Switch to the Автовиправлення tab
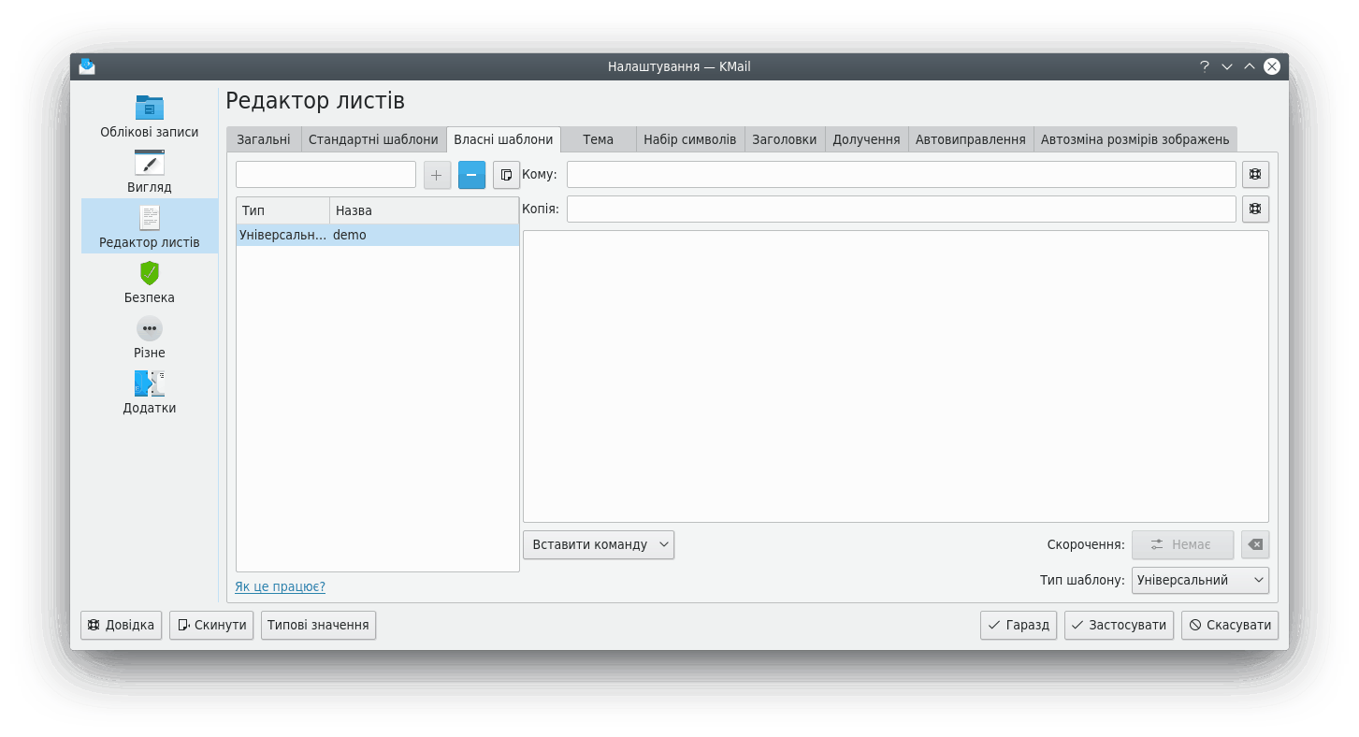1359x737 pixels. 970,139
